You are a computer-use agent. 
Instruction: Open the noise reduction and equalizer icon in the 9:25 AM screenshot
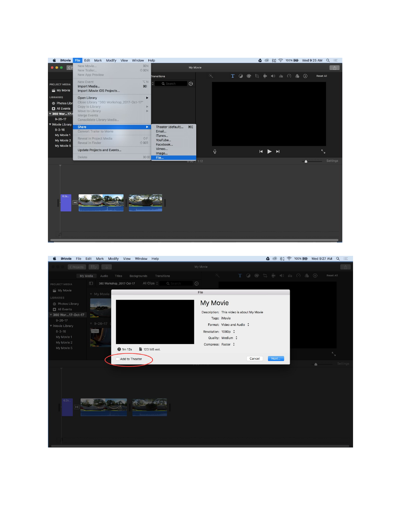click(281, 76)
